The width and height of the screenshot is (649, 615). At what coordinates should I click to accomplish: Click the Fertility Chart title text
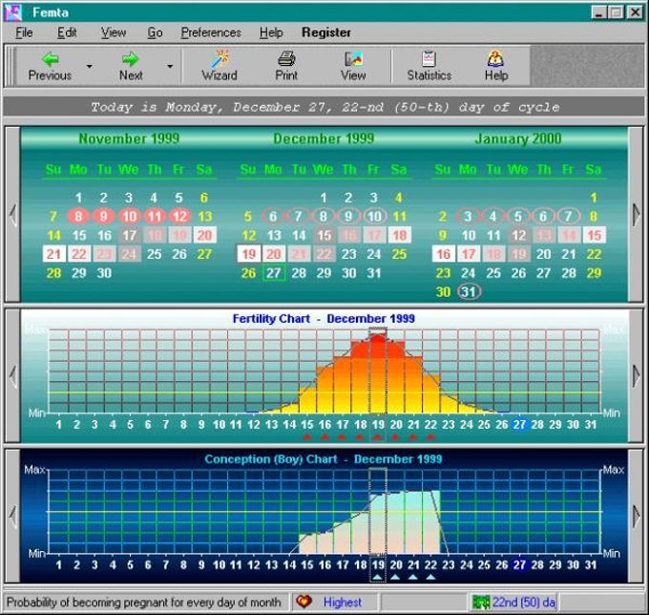[x=324, y=318]
